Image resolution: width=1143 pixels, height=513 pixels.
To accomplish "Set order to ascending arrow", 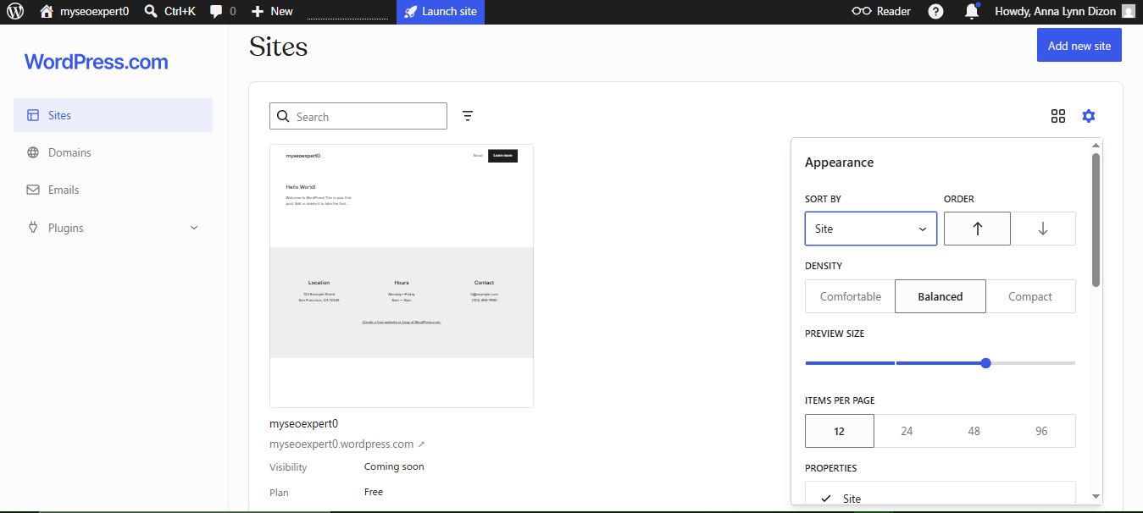I will coord(977,229).
